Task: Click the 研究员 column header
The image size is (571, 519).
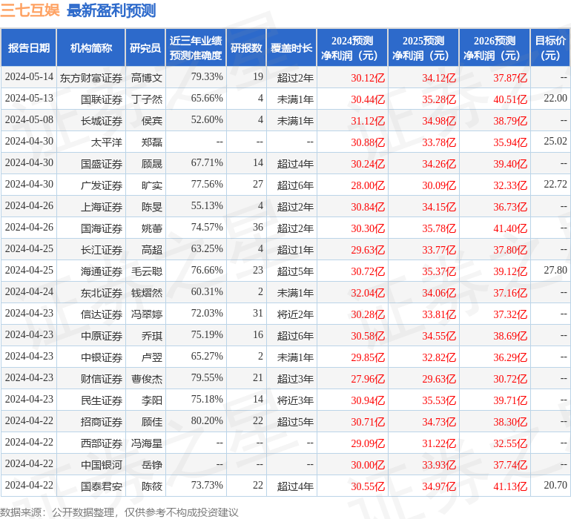Action: point(145,47)
